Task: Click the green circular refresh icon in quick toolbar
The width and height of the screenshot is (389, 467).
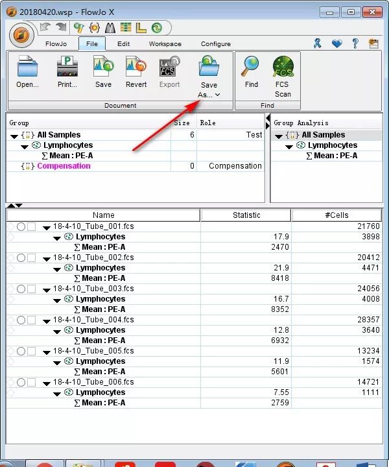Action: 157,28
